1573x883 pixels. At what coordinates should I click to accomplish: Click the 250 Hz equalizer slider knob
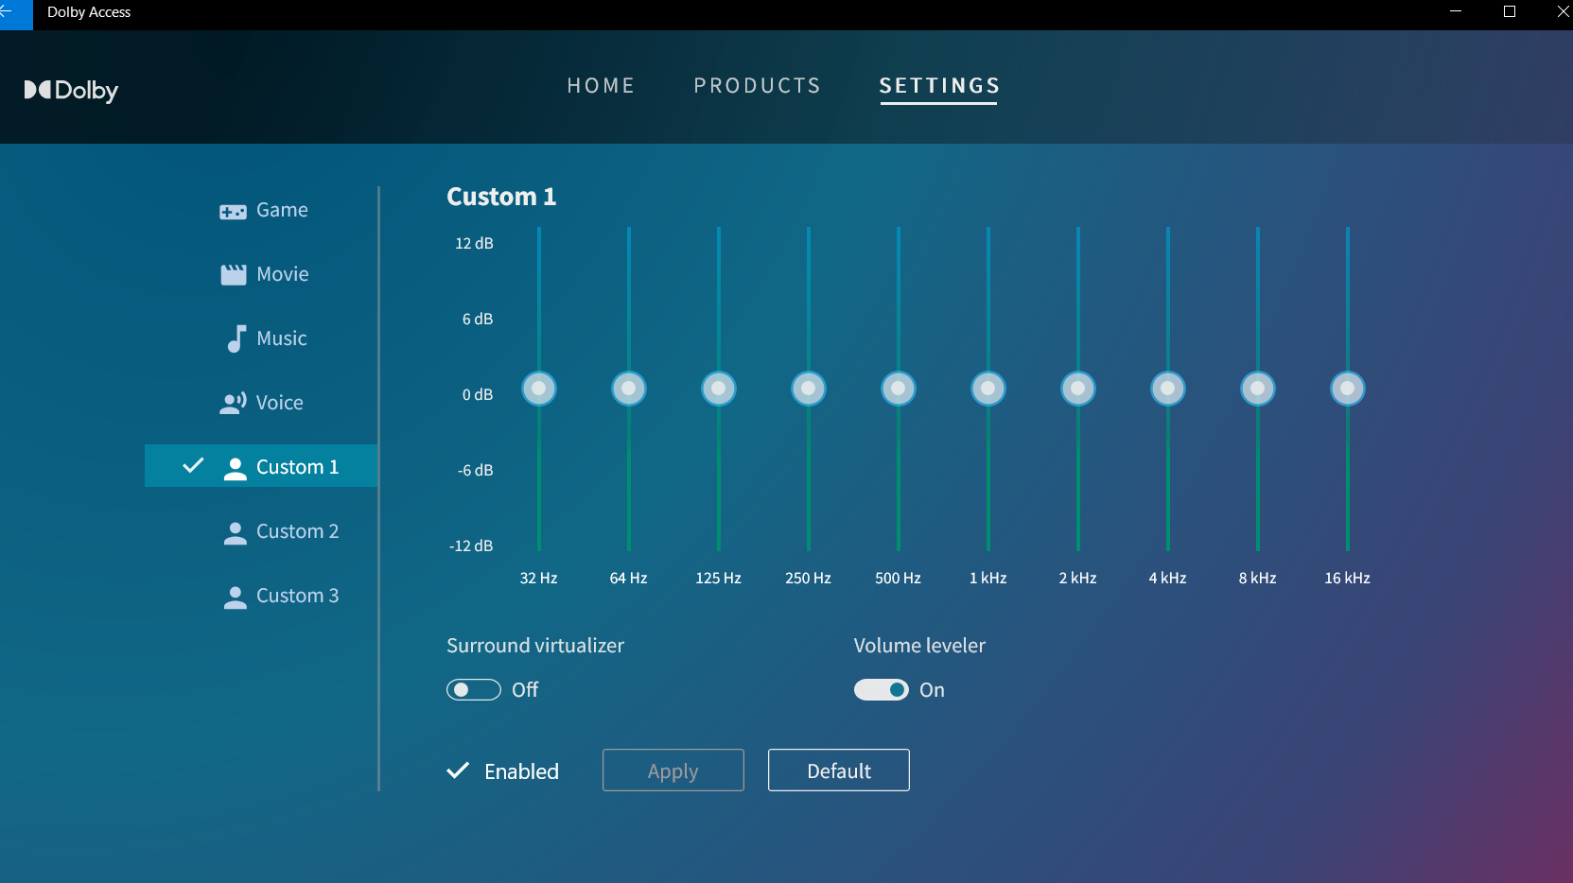point(809,389)
